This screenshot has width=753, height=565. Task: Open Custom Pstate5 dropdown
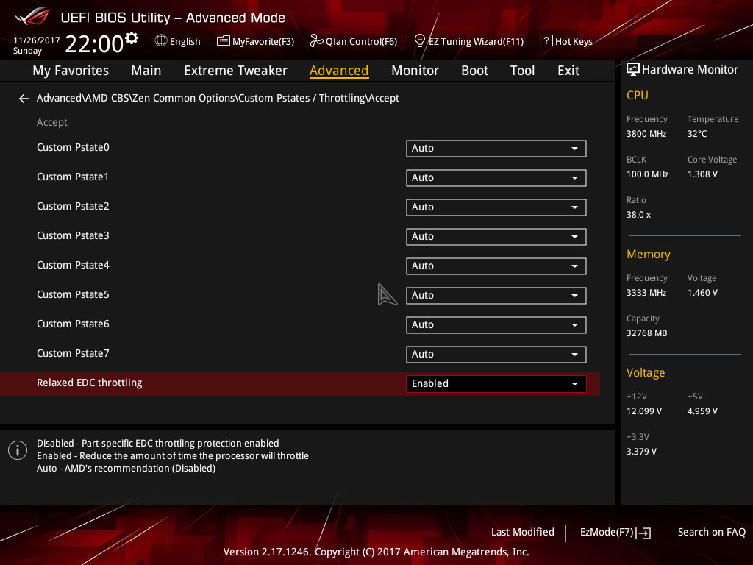point(496,296)
